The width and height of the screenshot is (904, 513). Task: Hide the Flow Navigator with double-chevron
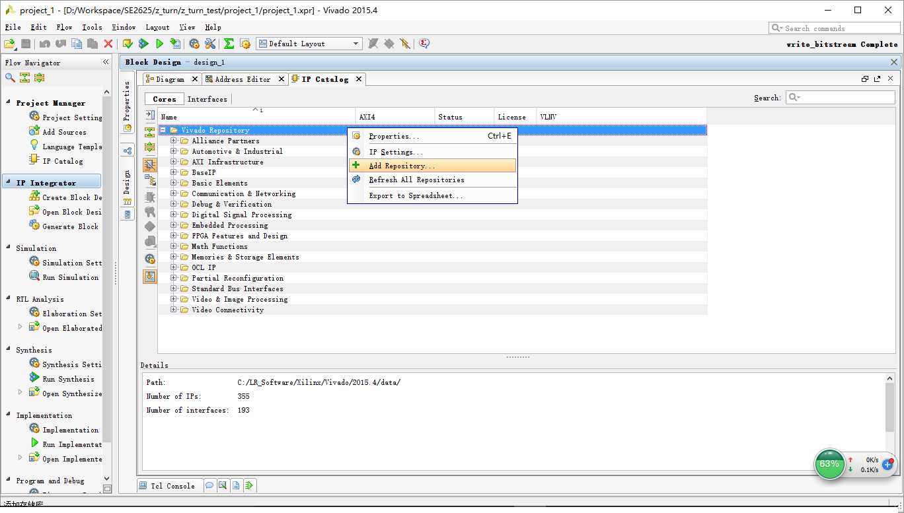[x=106, y=62]
